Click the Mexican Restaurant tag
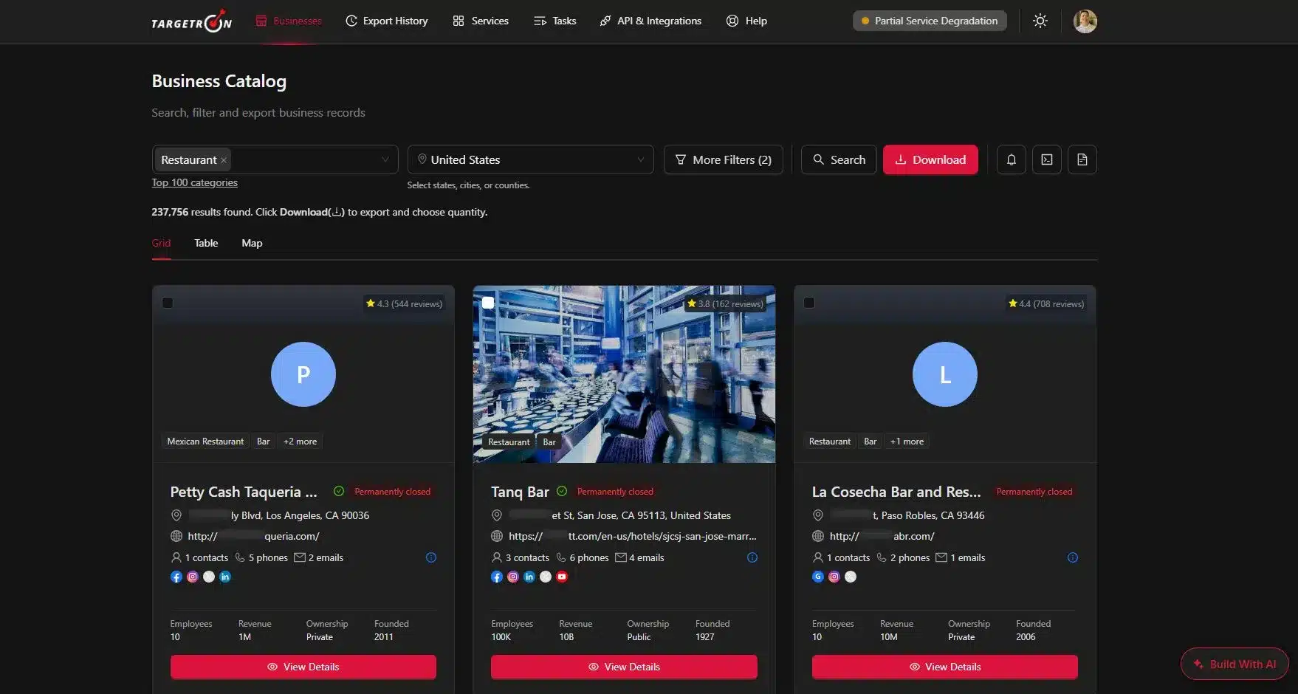 coord(205,442)
